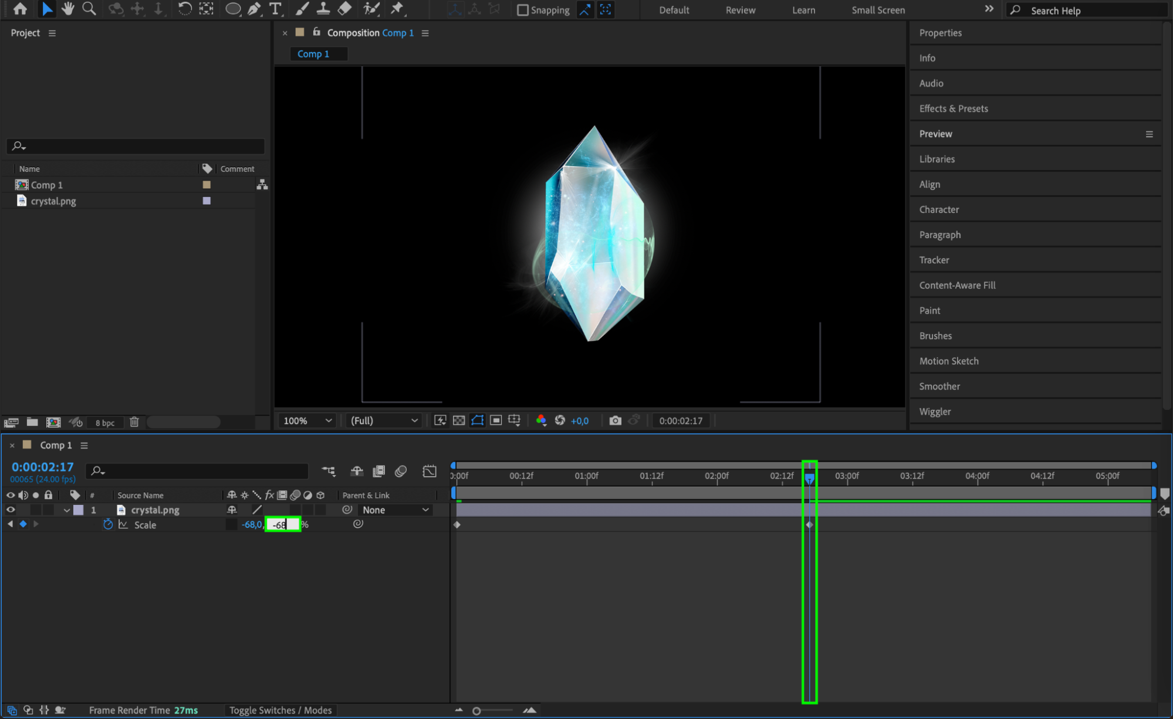Click the Scale keyframe at timeline start
Image resolution: width=1173 pixels, height=719 pixels.
457,525
